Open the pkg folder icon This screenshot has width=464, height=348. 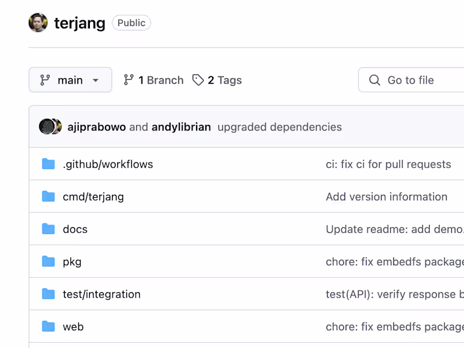(x=48, y=262)
